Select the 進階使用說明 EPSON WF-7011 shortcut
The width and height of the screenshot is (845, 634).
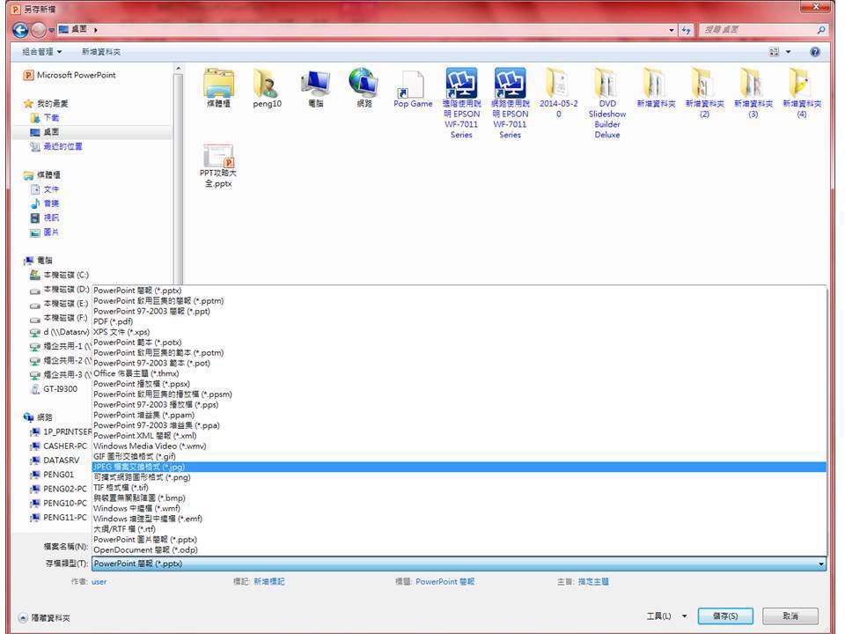point(462,103)
